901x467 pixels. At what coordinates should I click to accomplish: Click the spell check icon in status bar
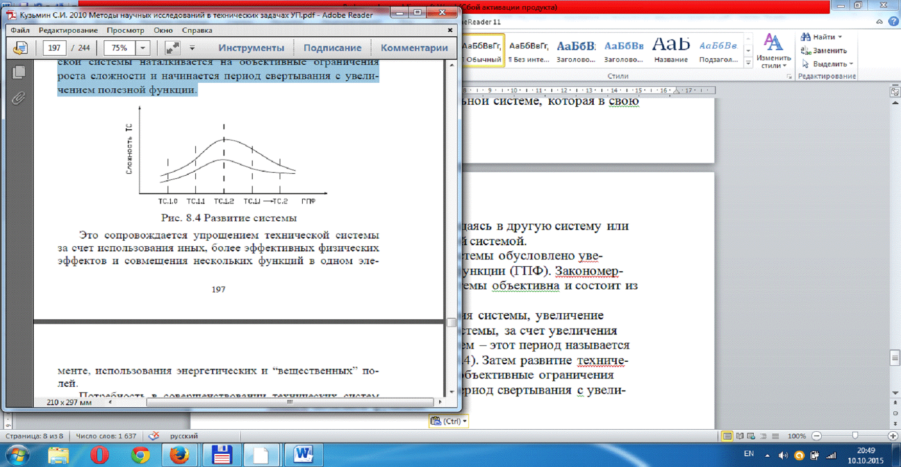coord(153,436)
